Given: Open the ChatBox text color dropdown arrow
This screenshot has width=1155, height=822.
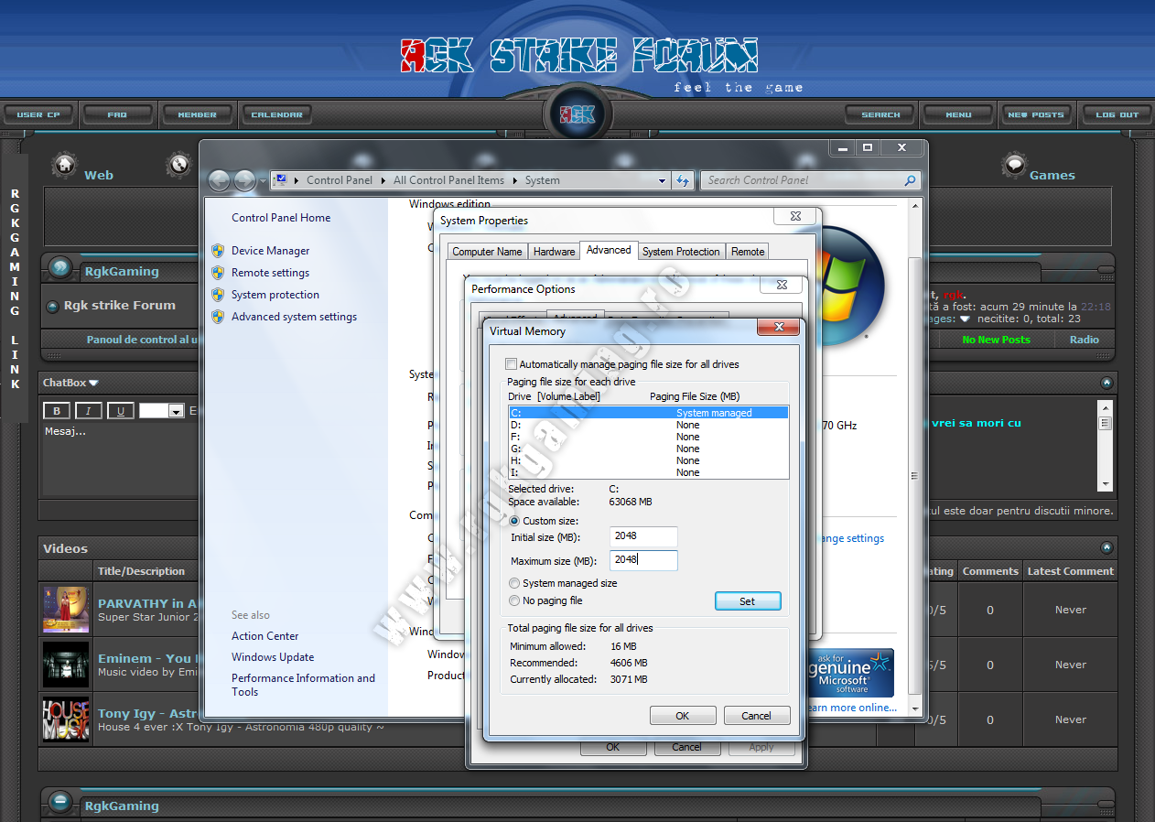Looking at the screenshot, I should [x=177, y=412].
